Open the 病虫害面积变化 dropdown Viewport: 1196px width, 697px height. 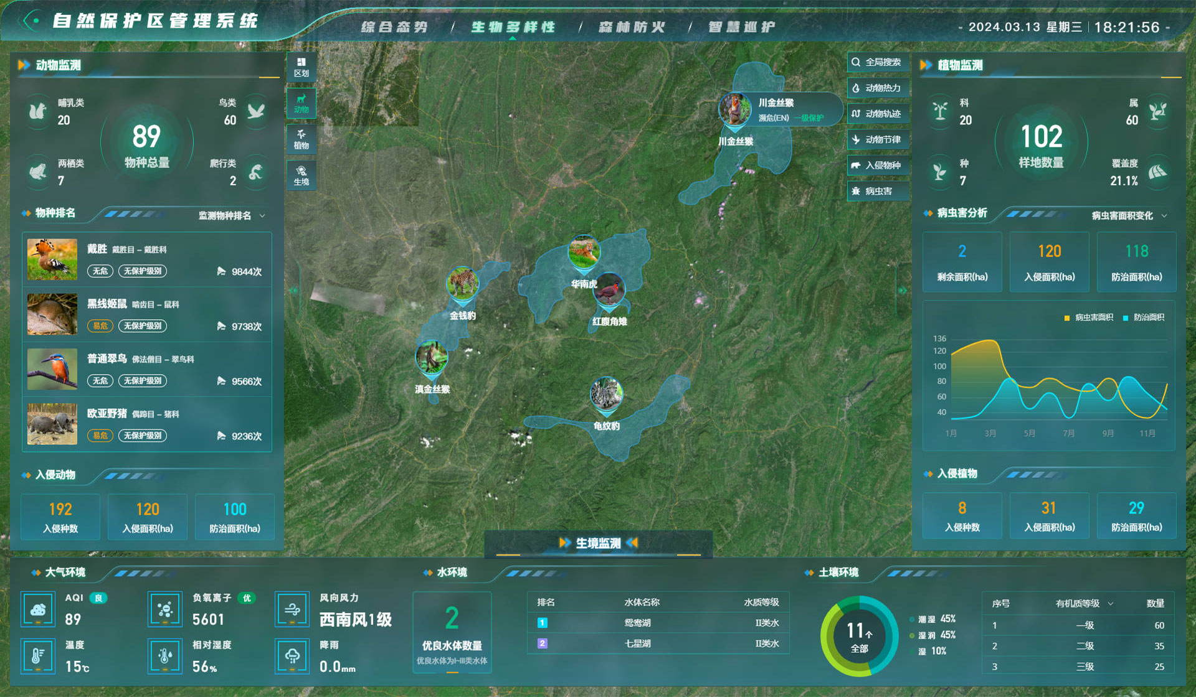(x=1128, y=216)
